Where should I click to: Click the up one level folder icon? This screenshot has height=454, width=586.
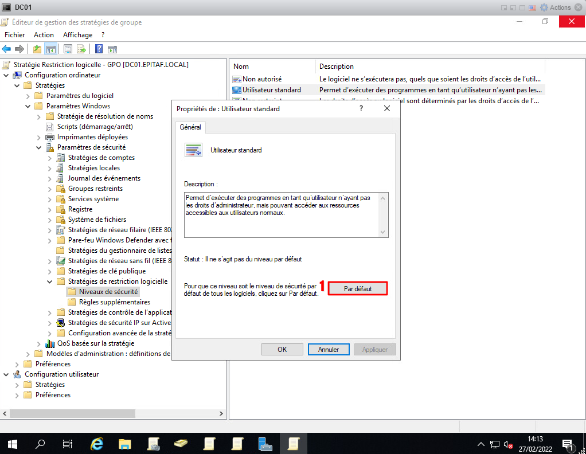tap(37, 49)
